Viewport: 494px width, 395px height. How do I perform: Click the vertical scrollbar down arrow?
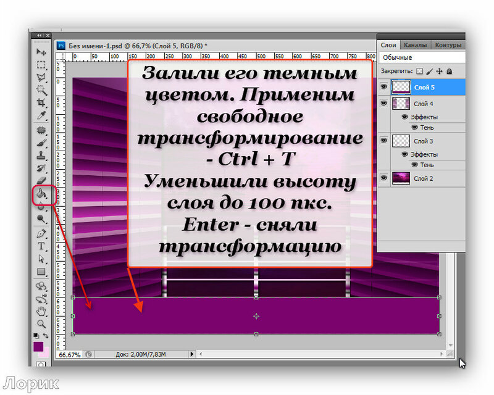coord(451,346)
